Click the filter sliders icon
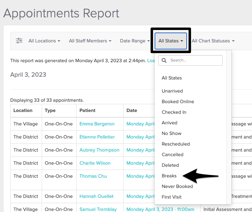 (19, 41)
